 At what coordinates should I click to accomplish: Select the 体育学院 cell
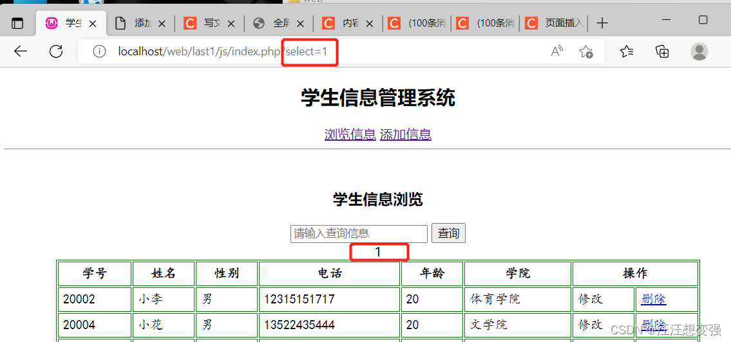(x=518, y=299)
